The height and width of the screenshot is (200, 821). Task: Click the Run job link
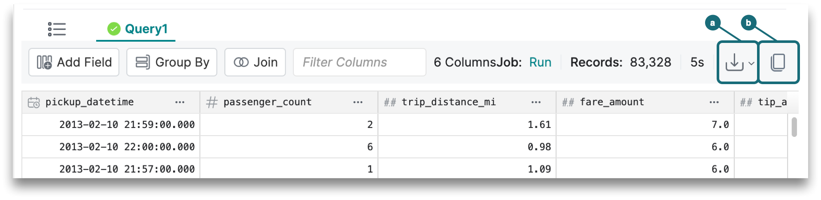[x=540, y=62]
